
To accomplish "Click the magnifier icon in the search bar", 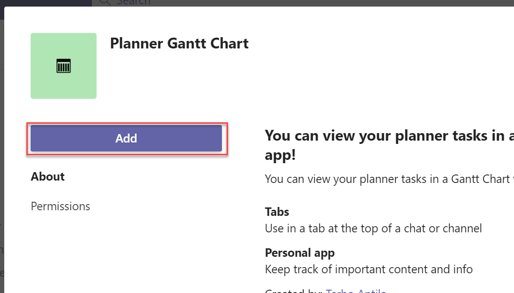I will coord(105,2).
